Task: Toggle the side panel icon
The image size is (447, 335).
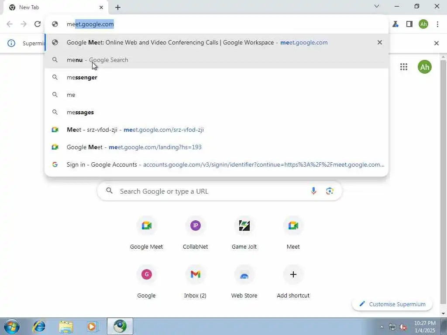Action: point(409,24)
